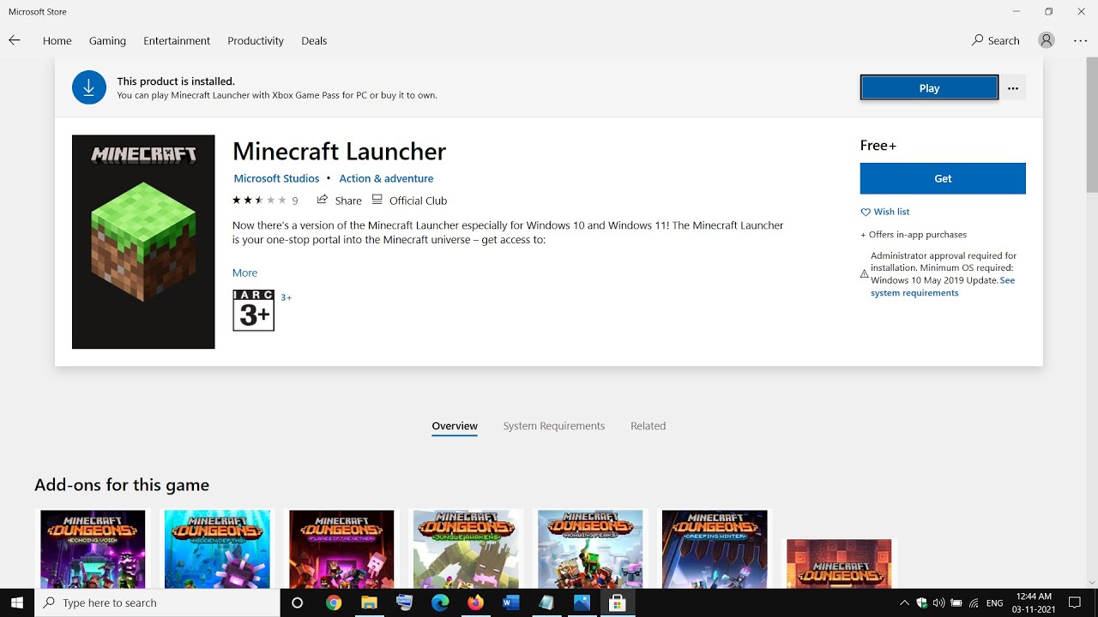The height and width of the screenshot is (617, 1098).
Task: Open File Explorer from the taskbar
Action: click(x=369, y=602)
